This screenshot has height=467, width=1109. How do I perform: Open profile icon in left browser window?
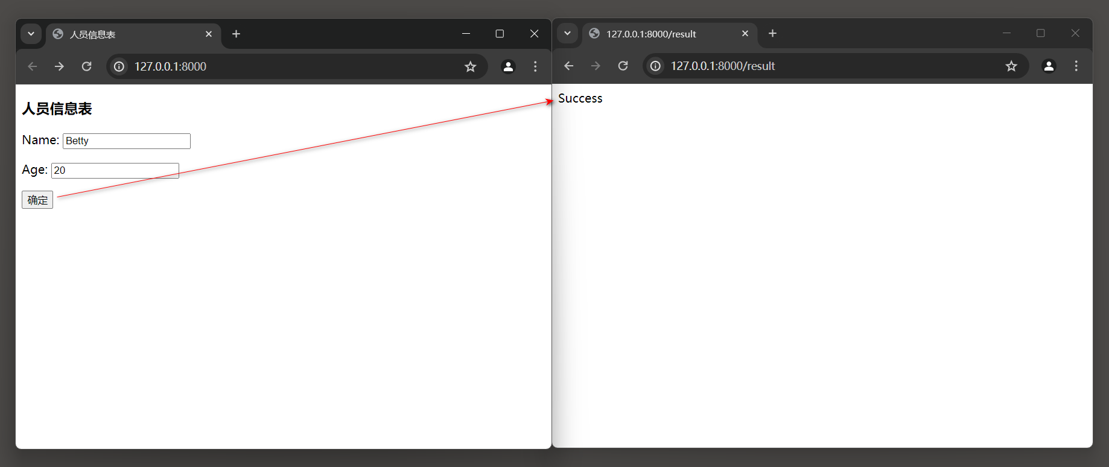coord(509,66)
